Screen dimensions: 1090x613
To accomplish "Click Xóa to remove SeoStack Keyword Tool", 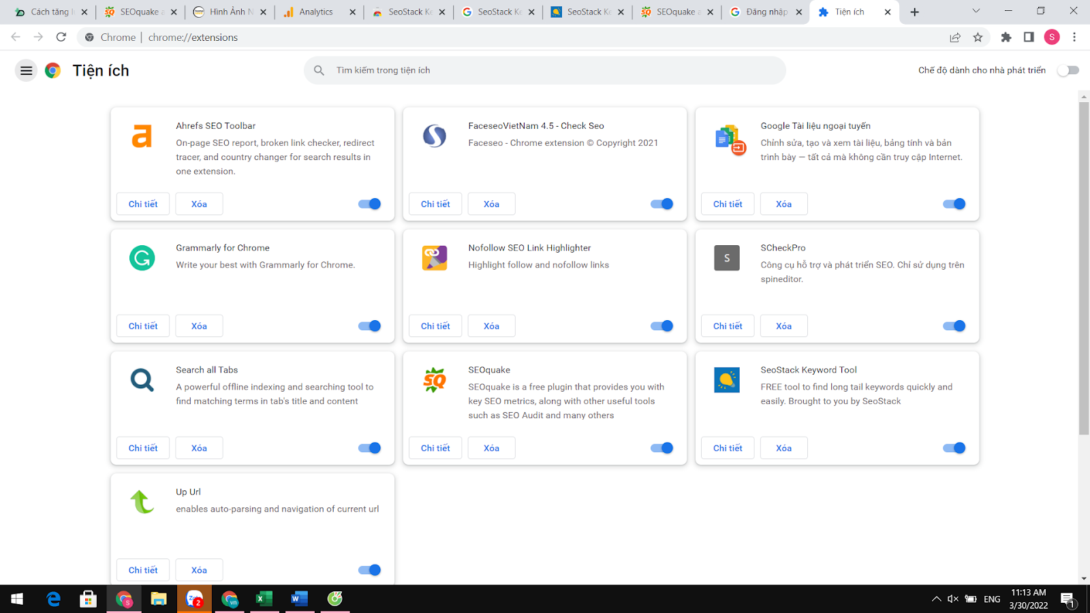I will click(783, 447).
